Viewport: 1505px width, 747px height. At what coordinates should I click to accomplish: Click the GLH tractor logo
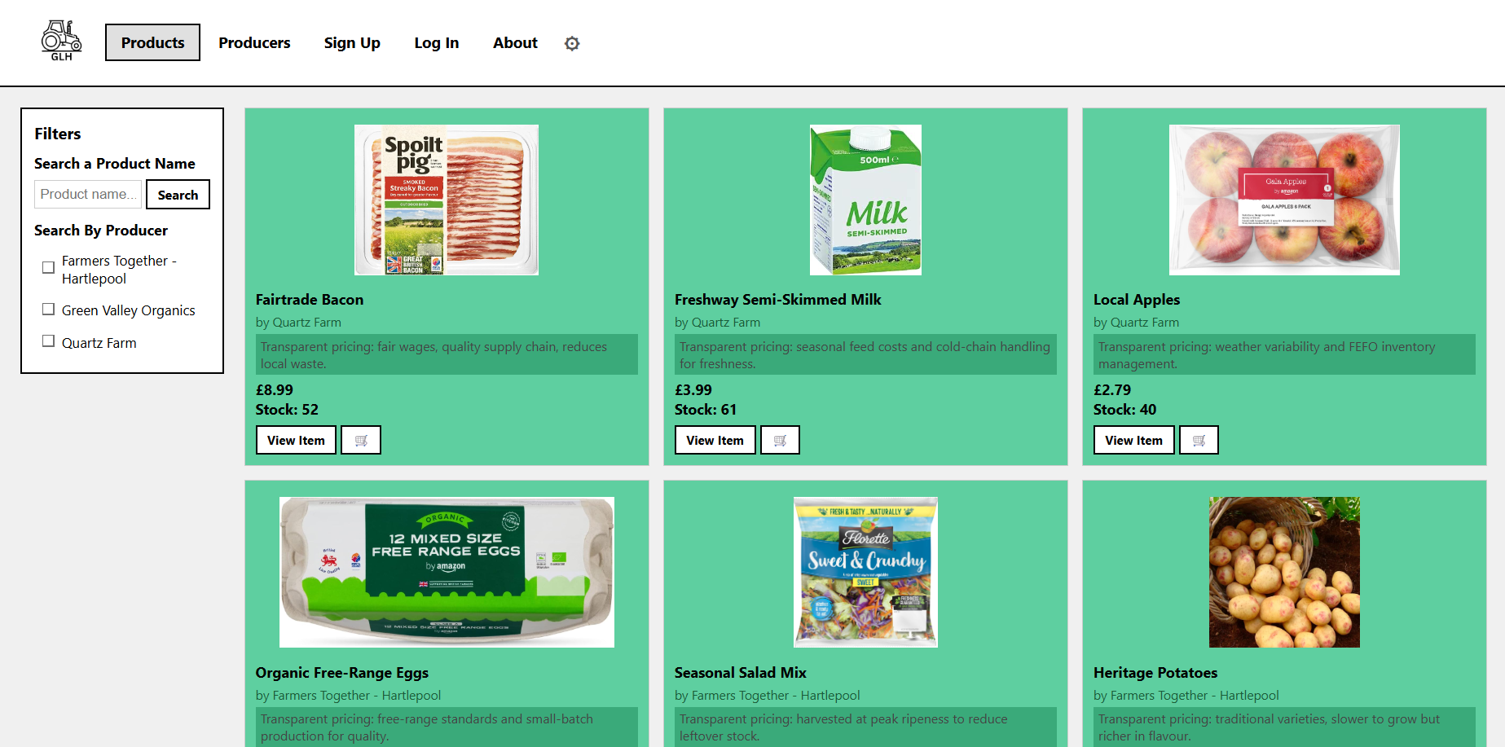pyautogui.click(x=62, y=41)
